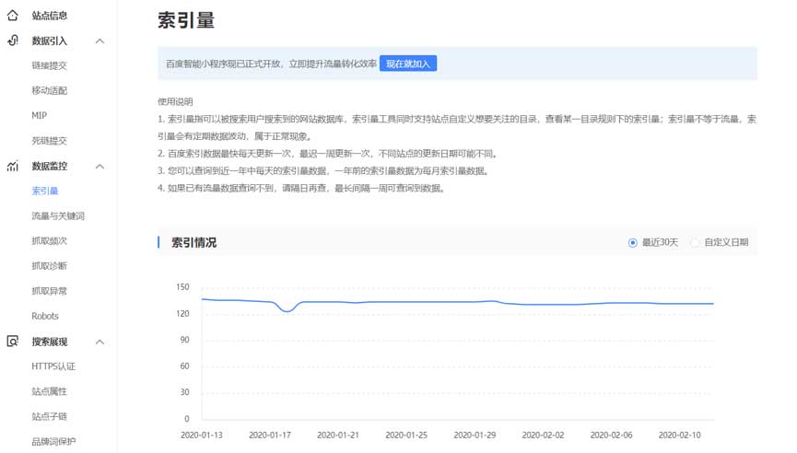Screen dimensions: 797x453
Task: Select 死链提交 in the sidebar
Action: (x=49, y=141)
